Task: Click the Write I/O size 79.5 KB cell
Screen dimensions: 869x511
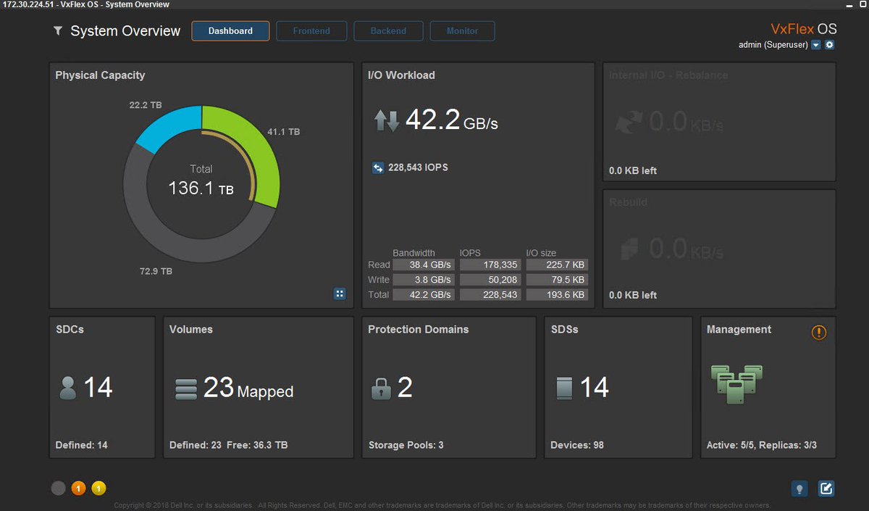Action: point(557,280)
